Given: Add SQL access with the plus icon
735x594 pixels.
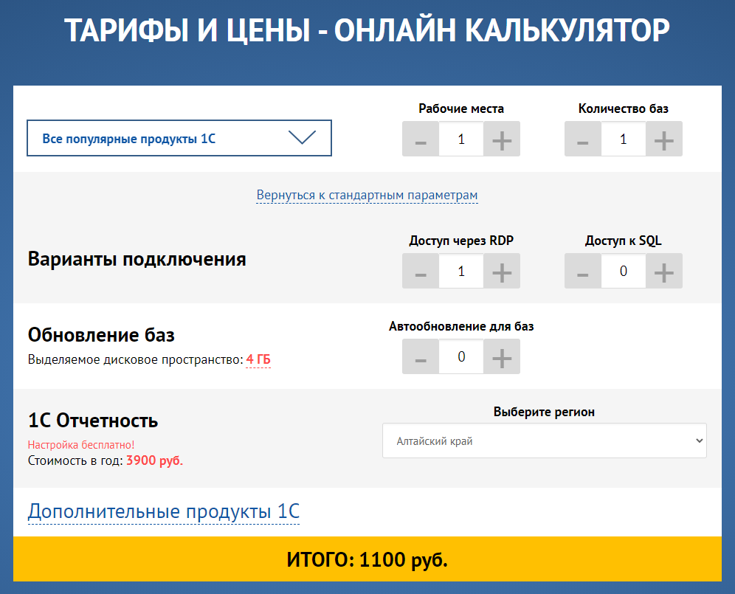Looking at the screenshot, I should pyautogui.click(x=663, y=271).
